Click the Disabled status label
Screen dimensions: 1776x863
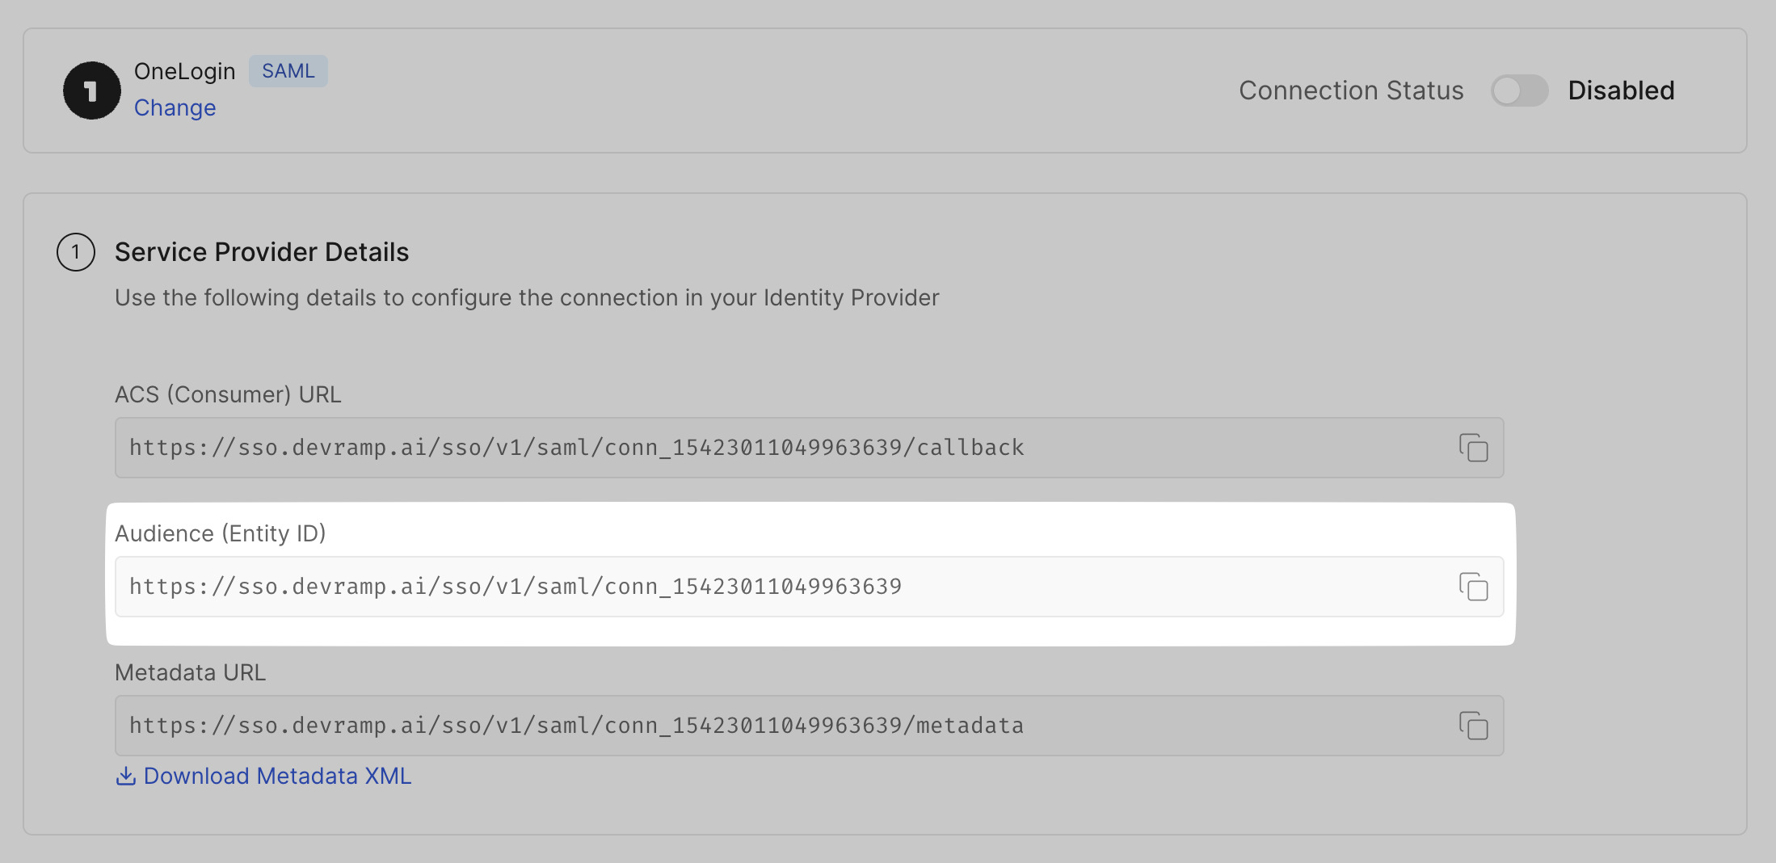click(1620, 91)
